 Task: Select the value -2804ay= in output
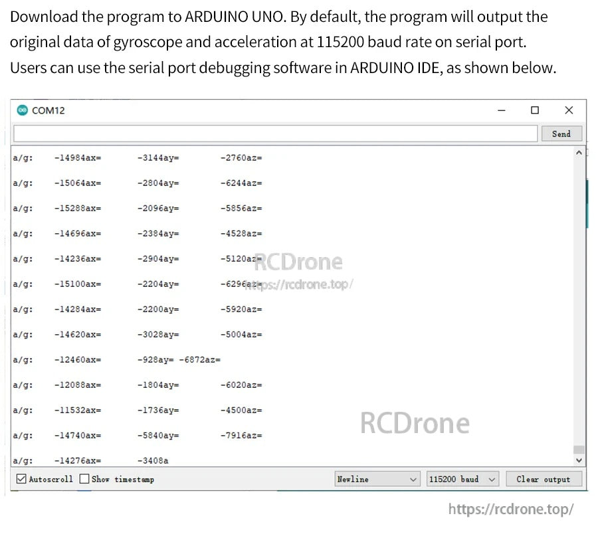[x=158, y=183]
